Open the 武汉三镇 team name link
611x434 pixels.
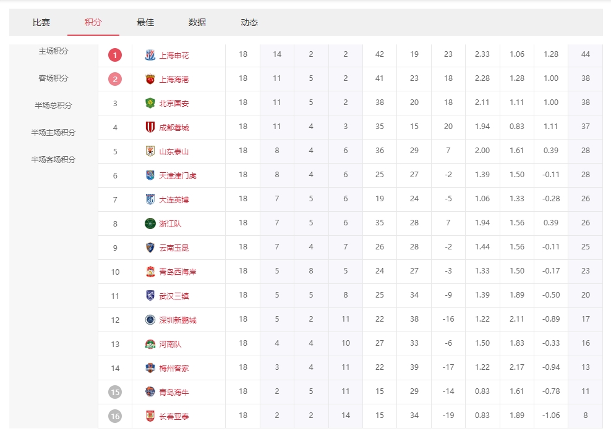[174, 296]
